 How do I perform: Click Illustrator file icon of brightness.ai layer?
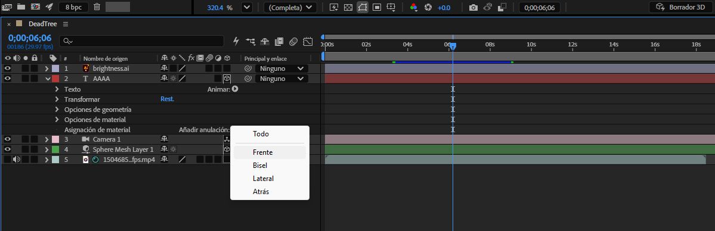[86, 68]
